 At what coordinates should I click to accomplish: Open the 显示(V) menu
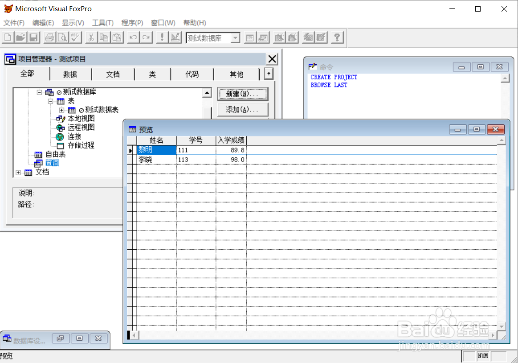pos(73,23)
